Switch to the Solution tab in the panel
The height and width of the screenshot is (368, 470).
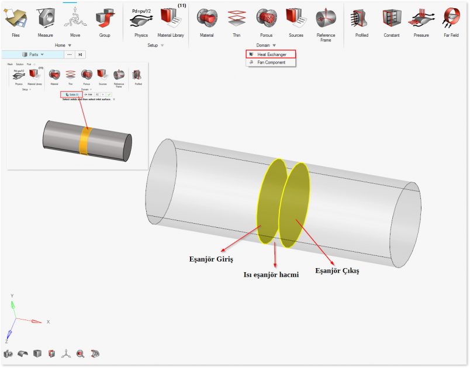tap(19, 63)
